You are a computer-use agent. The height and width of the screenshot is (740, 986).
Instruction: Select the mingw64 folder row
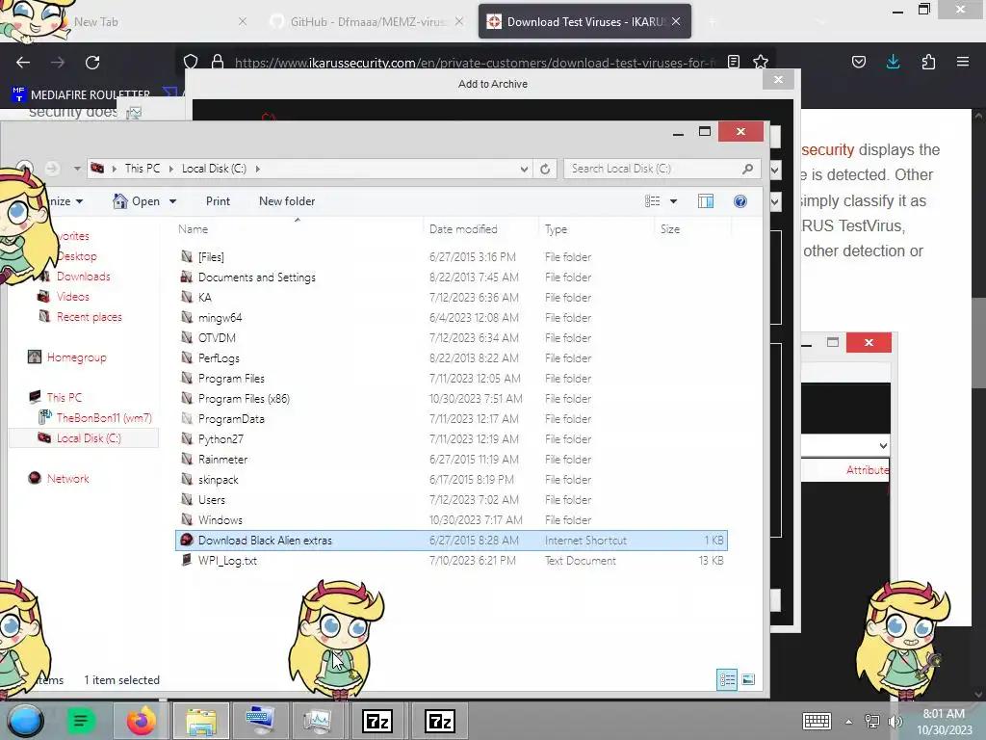pos(451,317)
